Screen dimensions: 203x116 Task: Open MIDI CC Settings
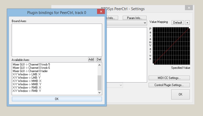click(169, 78)
